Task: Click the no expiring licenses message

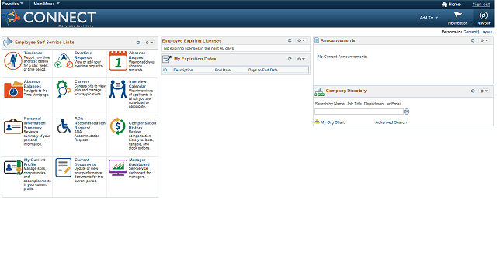Action: pos(199,48)
